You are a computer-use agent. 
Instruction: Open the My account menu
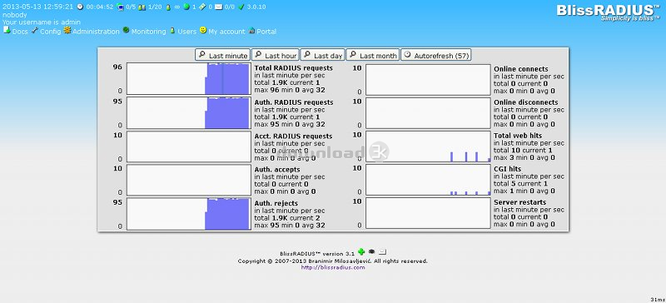222,31
